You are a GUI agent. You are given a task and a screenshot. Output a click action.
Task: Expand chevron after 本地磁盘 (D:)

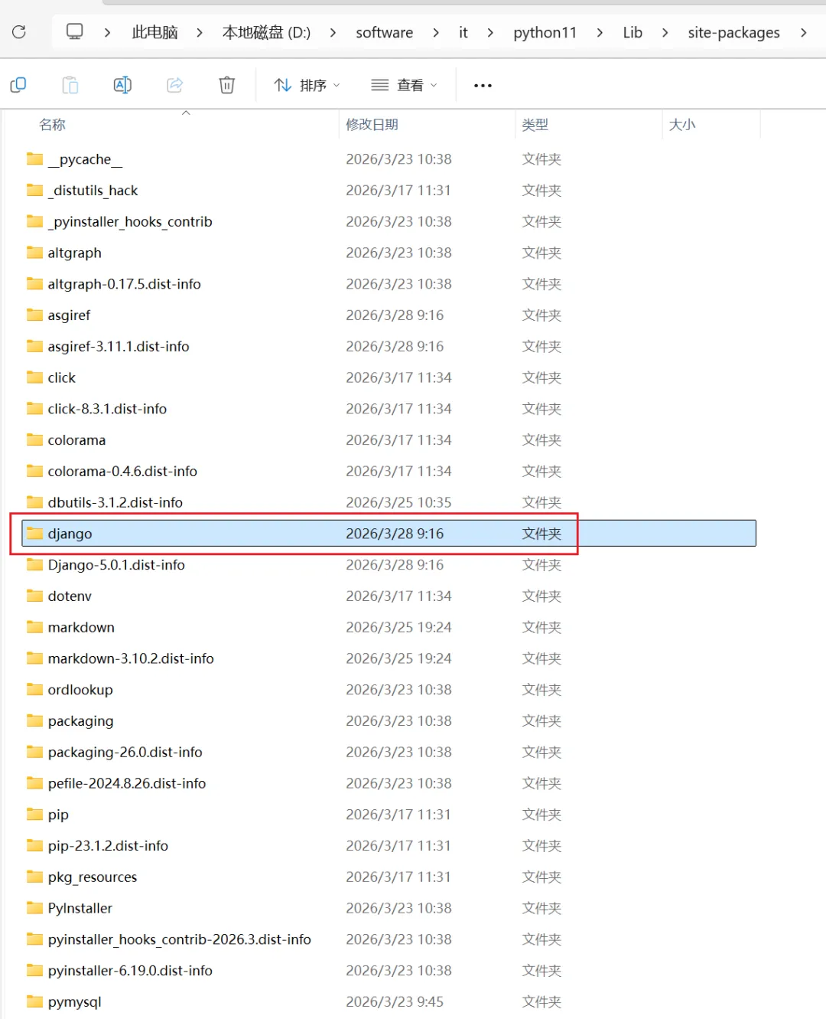click(x=333, y=32)
